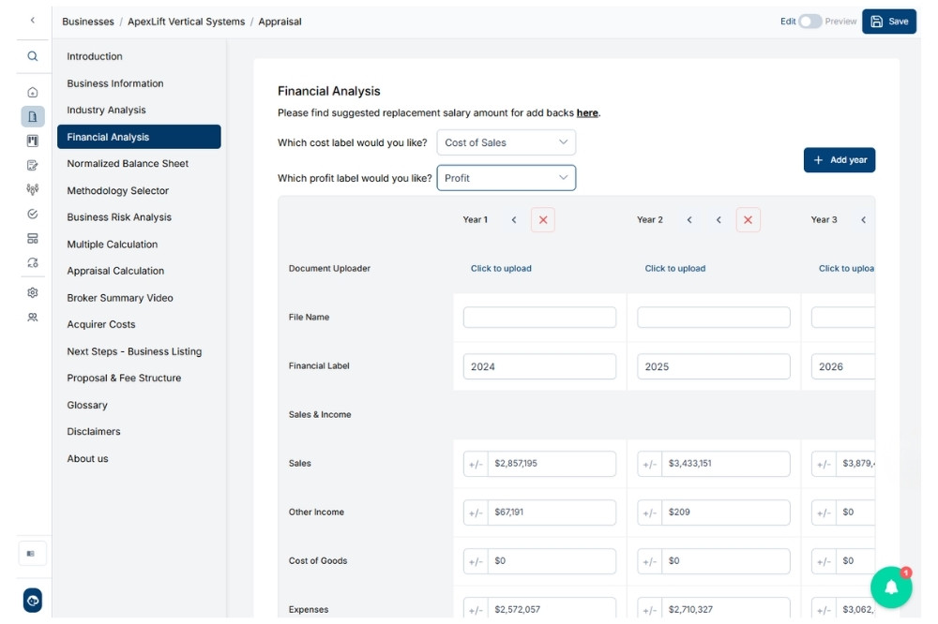Toggle Edit/Preview switch
Image resolution: width=938 pixels, height=624 pixels.
click(810, 22)
